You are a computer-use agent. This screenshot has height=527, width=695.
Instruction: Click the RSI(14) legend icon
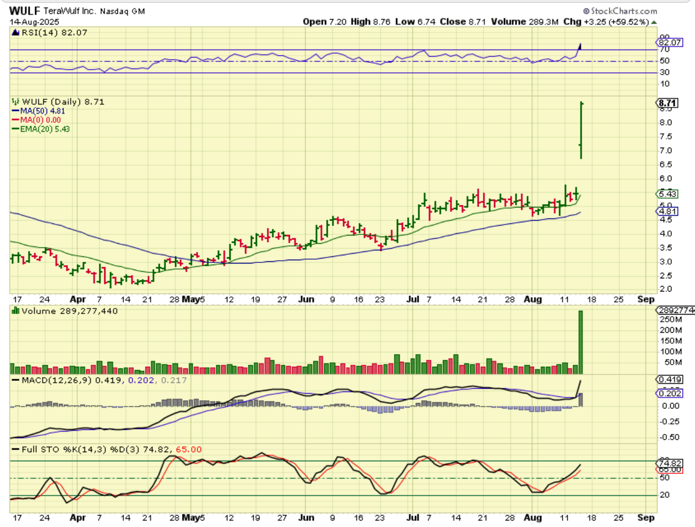coord(15,33)
